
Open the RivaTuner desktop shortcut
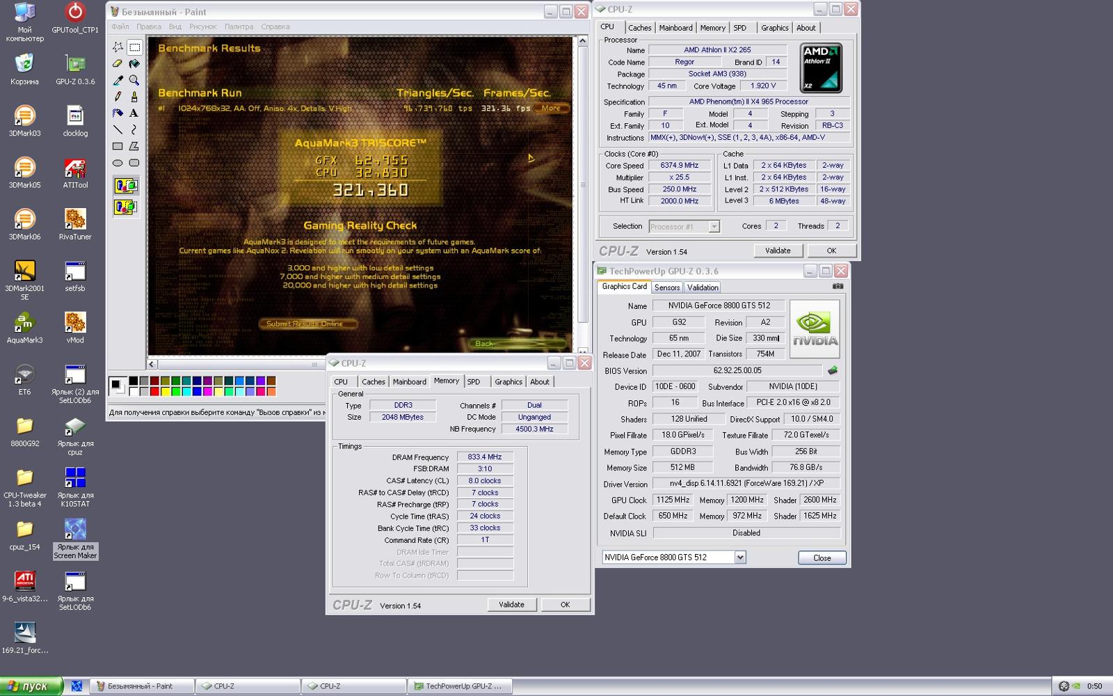pos(75,224)
